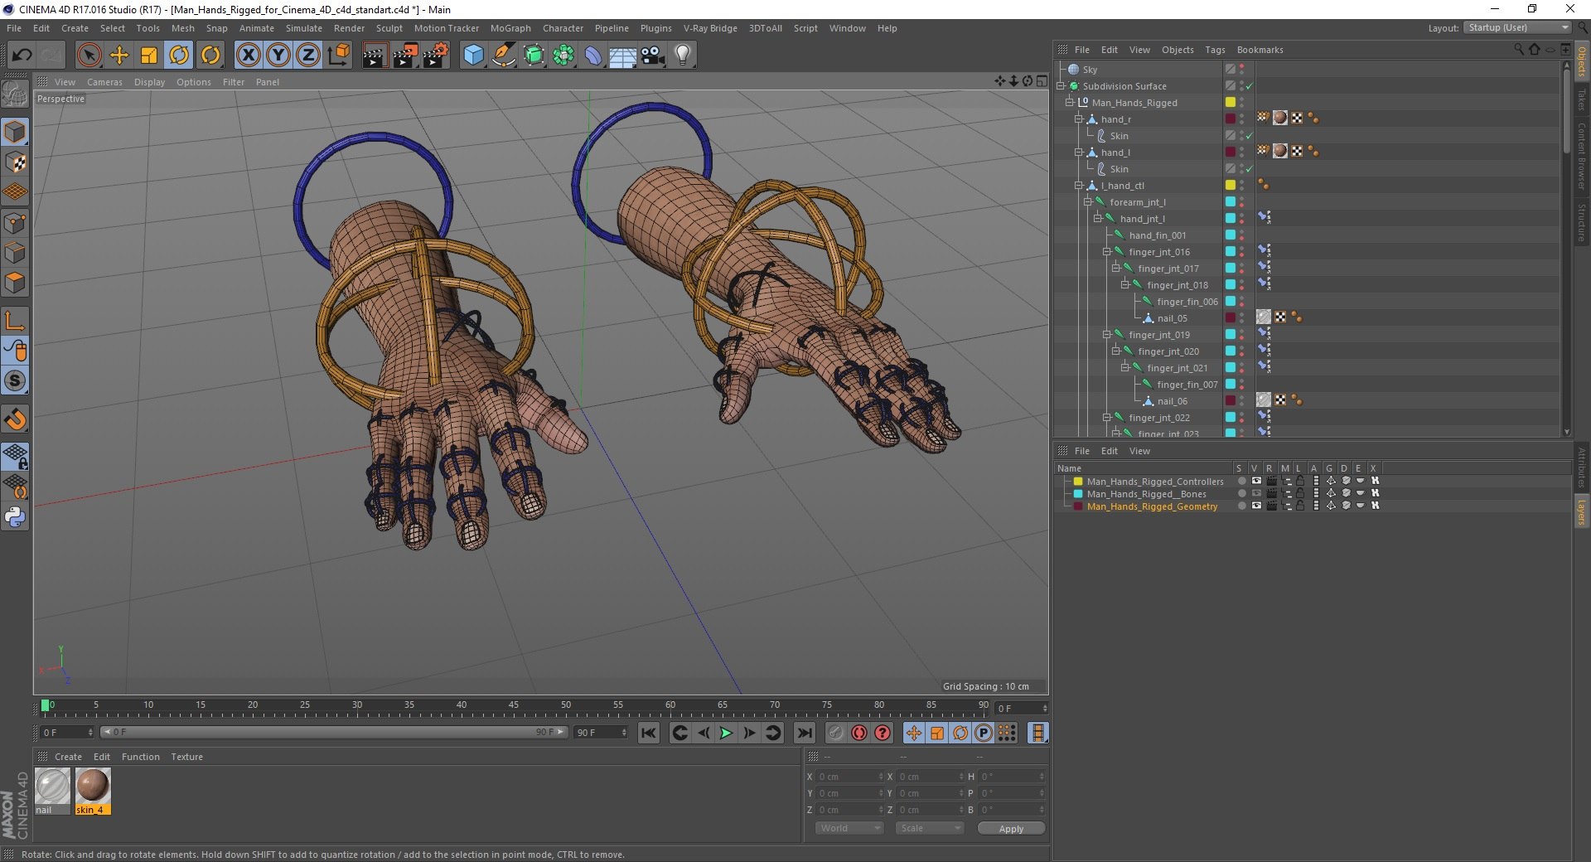Open the viewport Cameras menu

pyautogui.click(x=104, y=82)
